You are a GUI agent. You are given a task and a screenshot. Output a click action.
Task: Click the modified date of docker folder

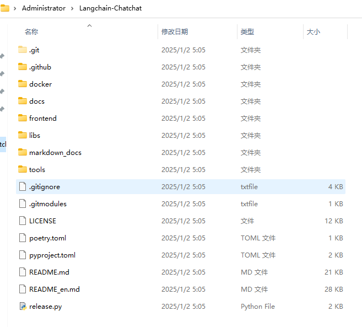tap(183, 84)
